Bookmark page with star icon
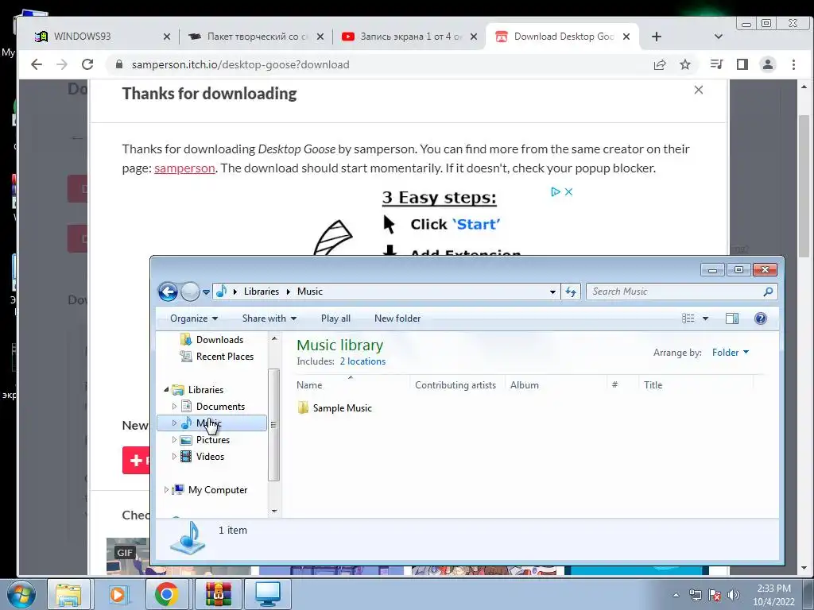This screenshot has width=814, height=610. point(685,64)
